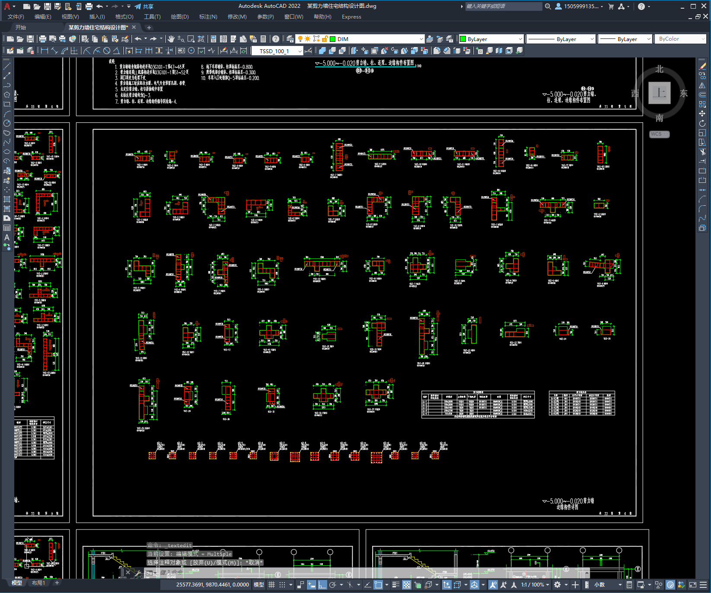Open the TSSD_100_1 dimension style dropdown
711x593 pixels.
277,51
